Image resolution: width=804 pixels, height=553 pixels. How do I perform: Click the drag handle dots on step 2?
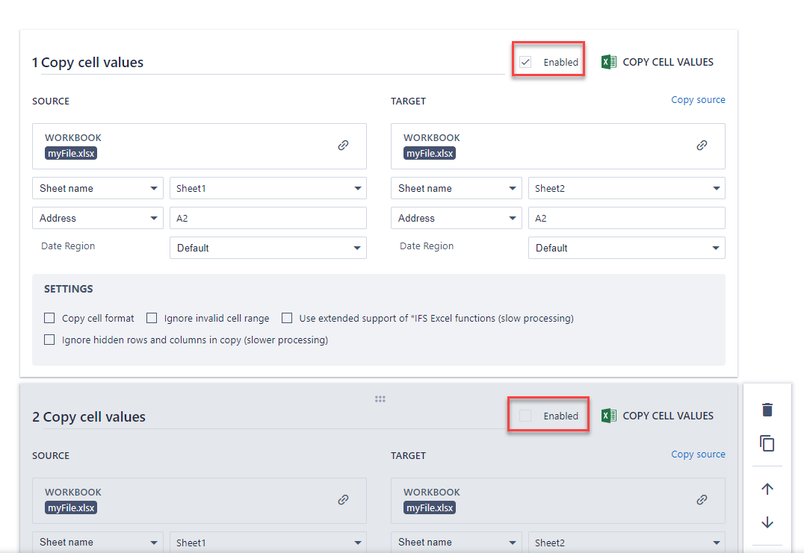380,399
